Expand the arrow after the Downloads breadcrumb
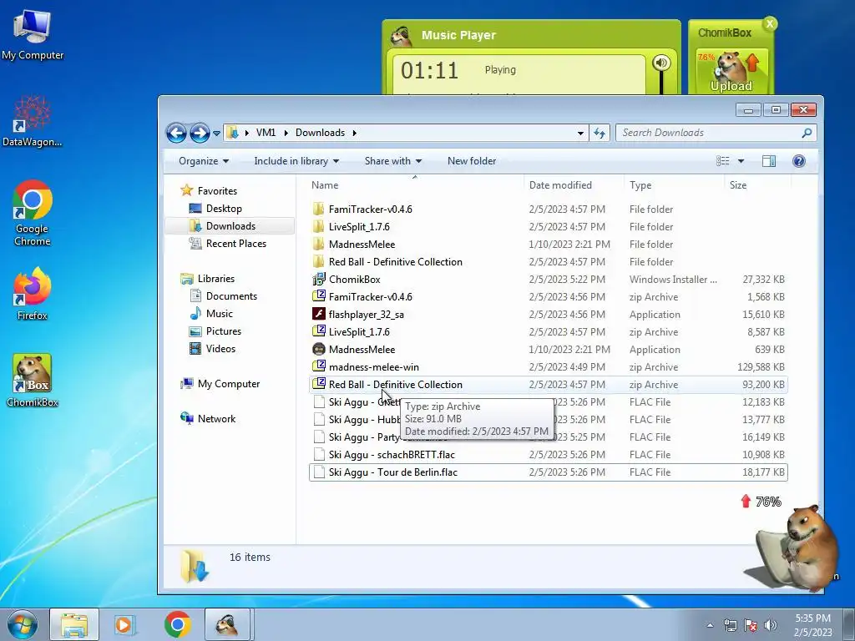The width and height of the screenshot is (855, 641). 354,133
